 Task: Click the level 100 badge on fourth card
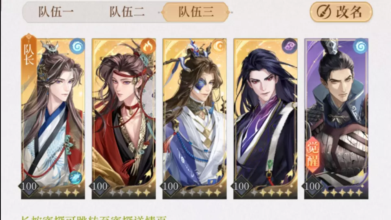(241, 186)
